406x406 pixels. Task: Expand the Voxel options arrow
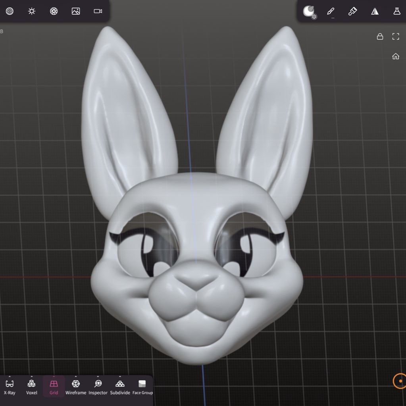32,377
